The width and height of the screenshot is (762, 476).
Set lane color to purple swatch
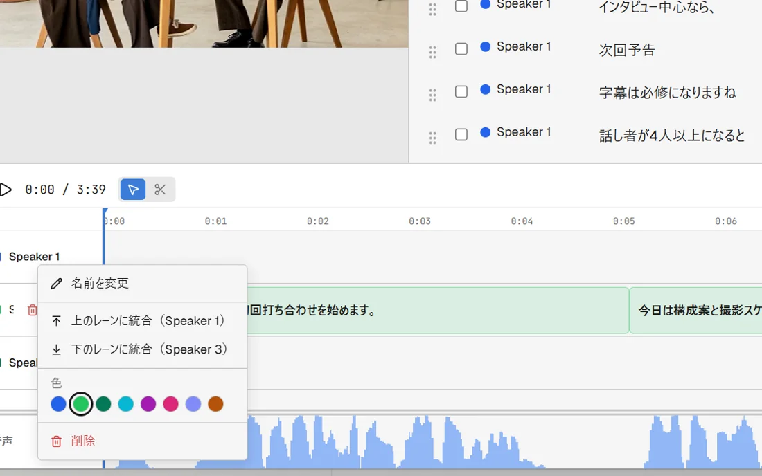[x=148, y=404]
